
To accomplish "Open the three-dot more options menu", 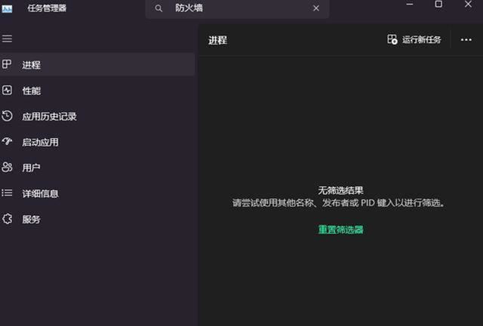I will pyautogui.click(x=466, y=40).
